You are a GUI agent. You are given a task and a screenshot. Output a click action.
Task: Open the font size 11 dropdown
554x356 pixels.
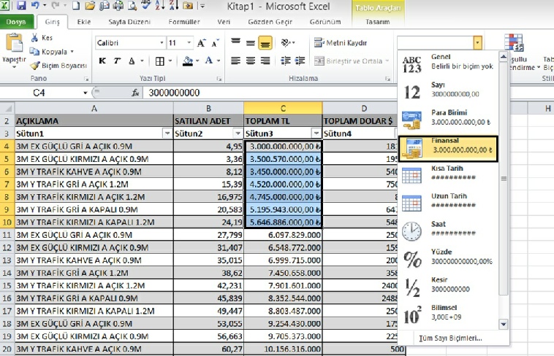189,43
